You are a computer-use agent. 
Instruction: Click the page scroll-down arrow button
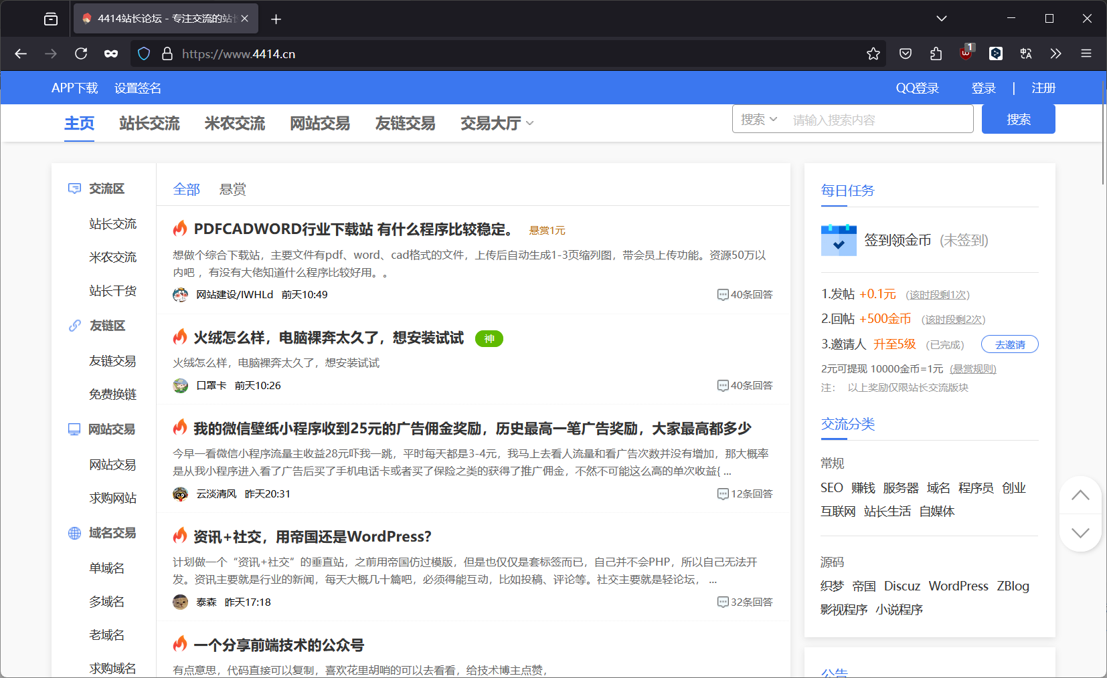coord(1080,533)
